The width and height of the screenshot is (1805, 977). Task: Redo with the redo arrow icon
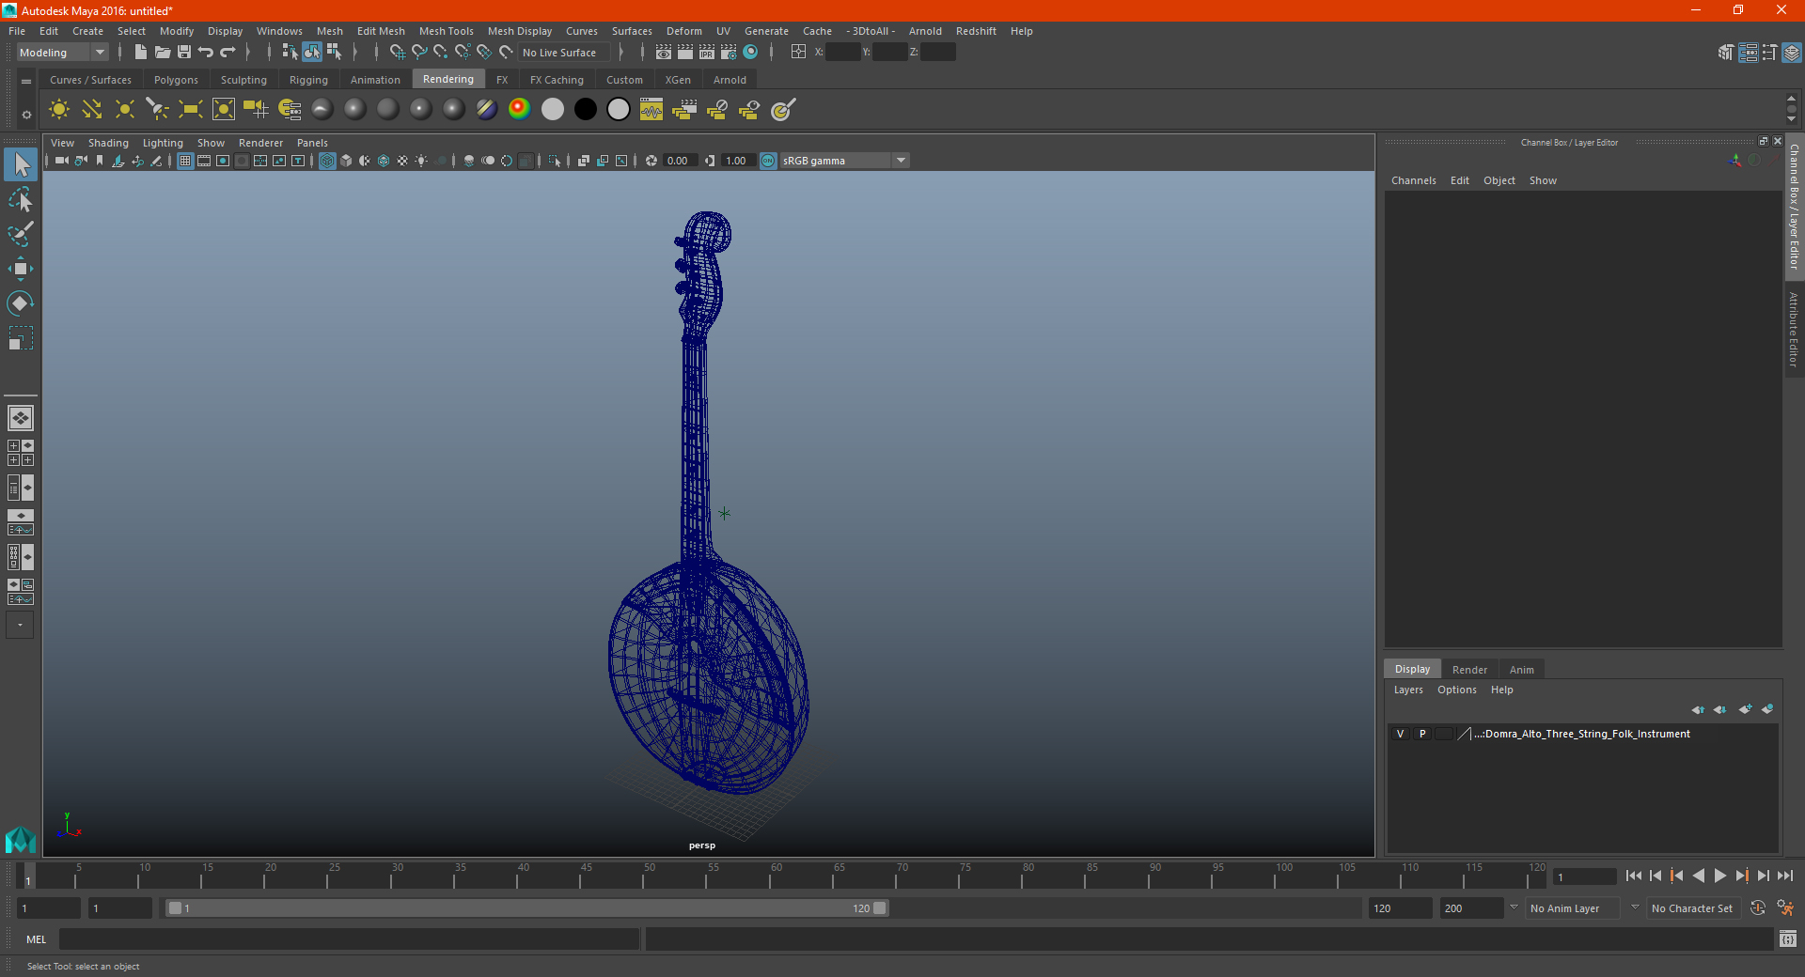pyautogui.click(x=228, y=53)
